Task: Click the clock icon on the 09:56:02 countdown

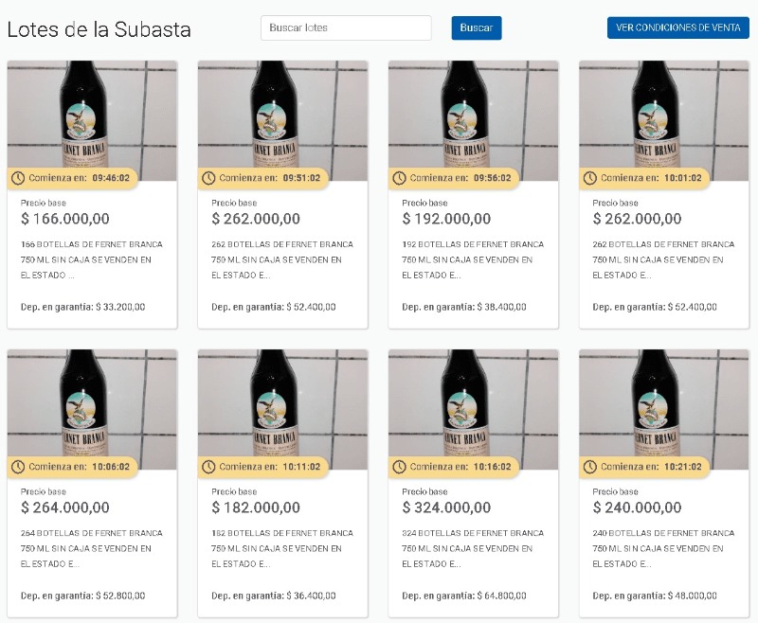Action: click(x=399, y=178)
